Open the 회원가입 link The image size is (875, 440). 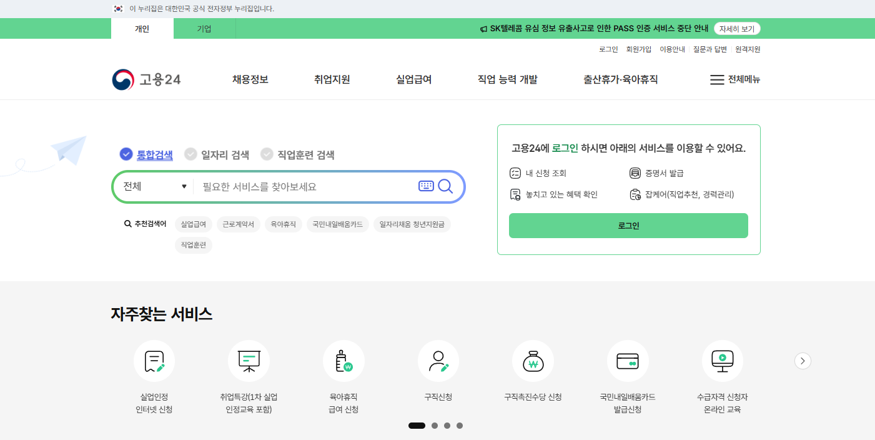[638, 49]
